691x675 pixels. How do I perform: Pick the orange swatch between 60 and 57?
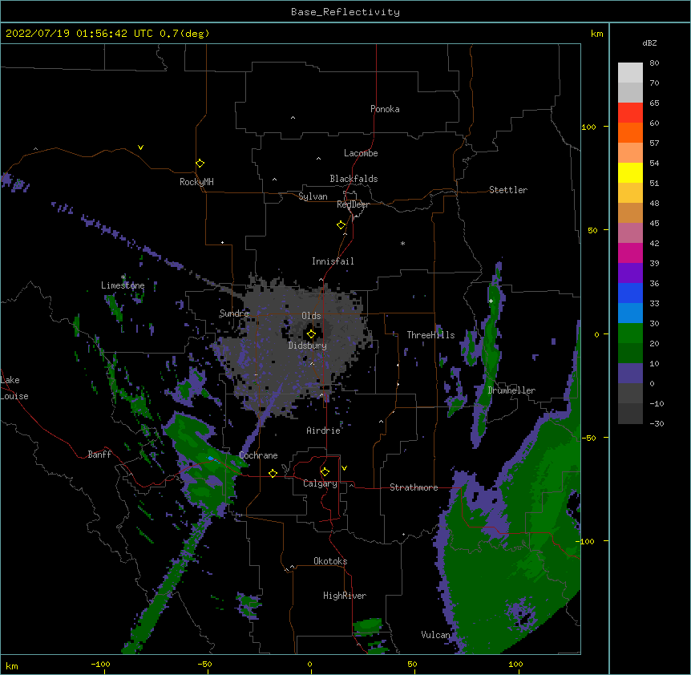tap(630, 132)
